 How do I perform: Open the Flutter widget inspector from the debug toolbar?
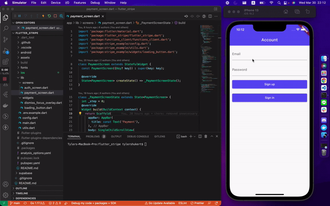[x=61, y=16]
